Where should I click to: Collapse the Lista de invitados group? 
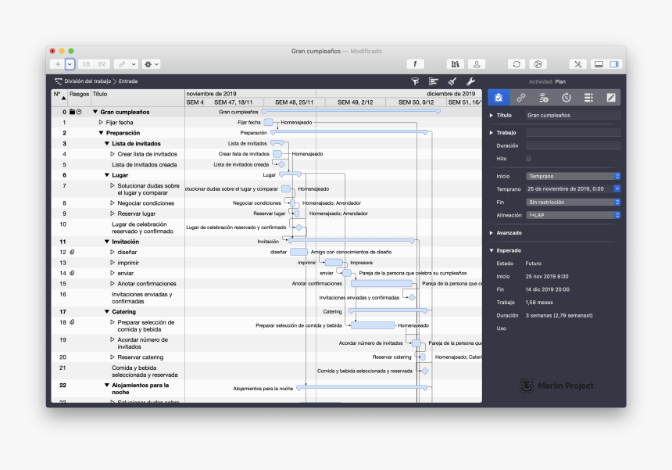point(107,144)
